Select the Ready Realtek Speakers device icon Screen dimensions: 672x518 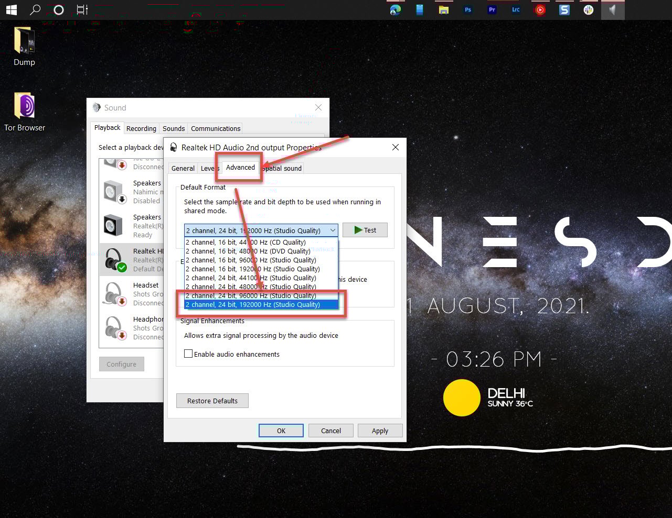[x=114, y=226]
